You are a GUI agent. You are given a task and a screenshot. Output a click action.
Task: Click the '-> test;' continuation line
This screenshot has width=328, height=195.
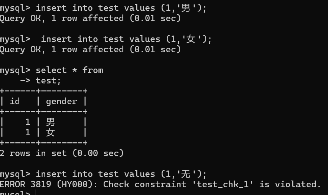tap(40, 80)
